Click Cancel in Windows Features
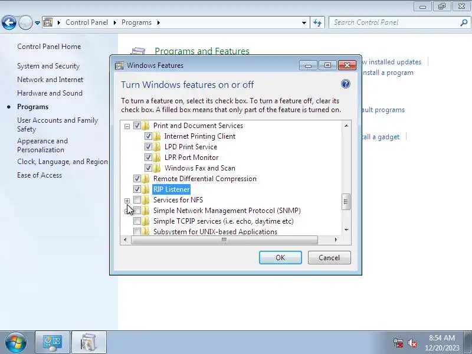 click(x=329, y=258)
